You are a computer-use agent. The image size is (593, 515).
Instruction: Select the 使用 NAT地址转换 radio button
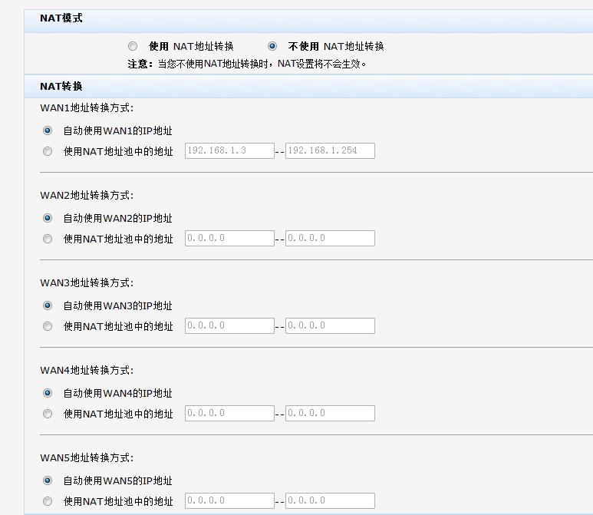click(133, 46)
